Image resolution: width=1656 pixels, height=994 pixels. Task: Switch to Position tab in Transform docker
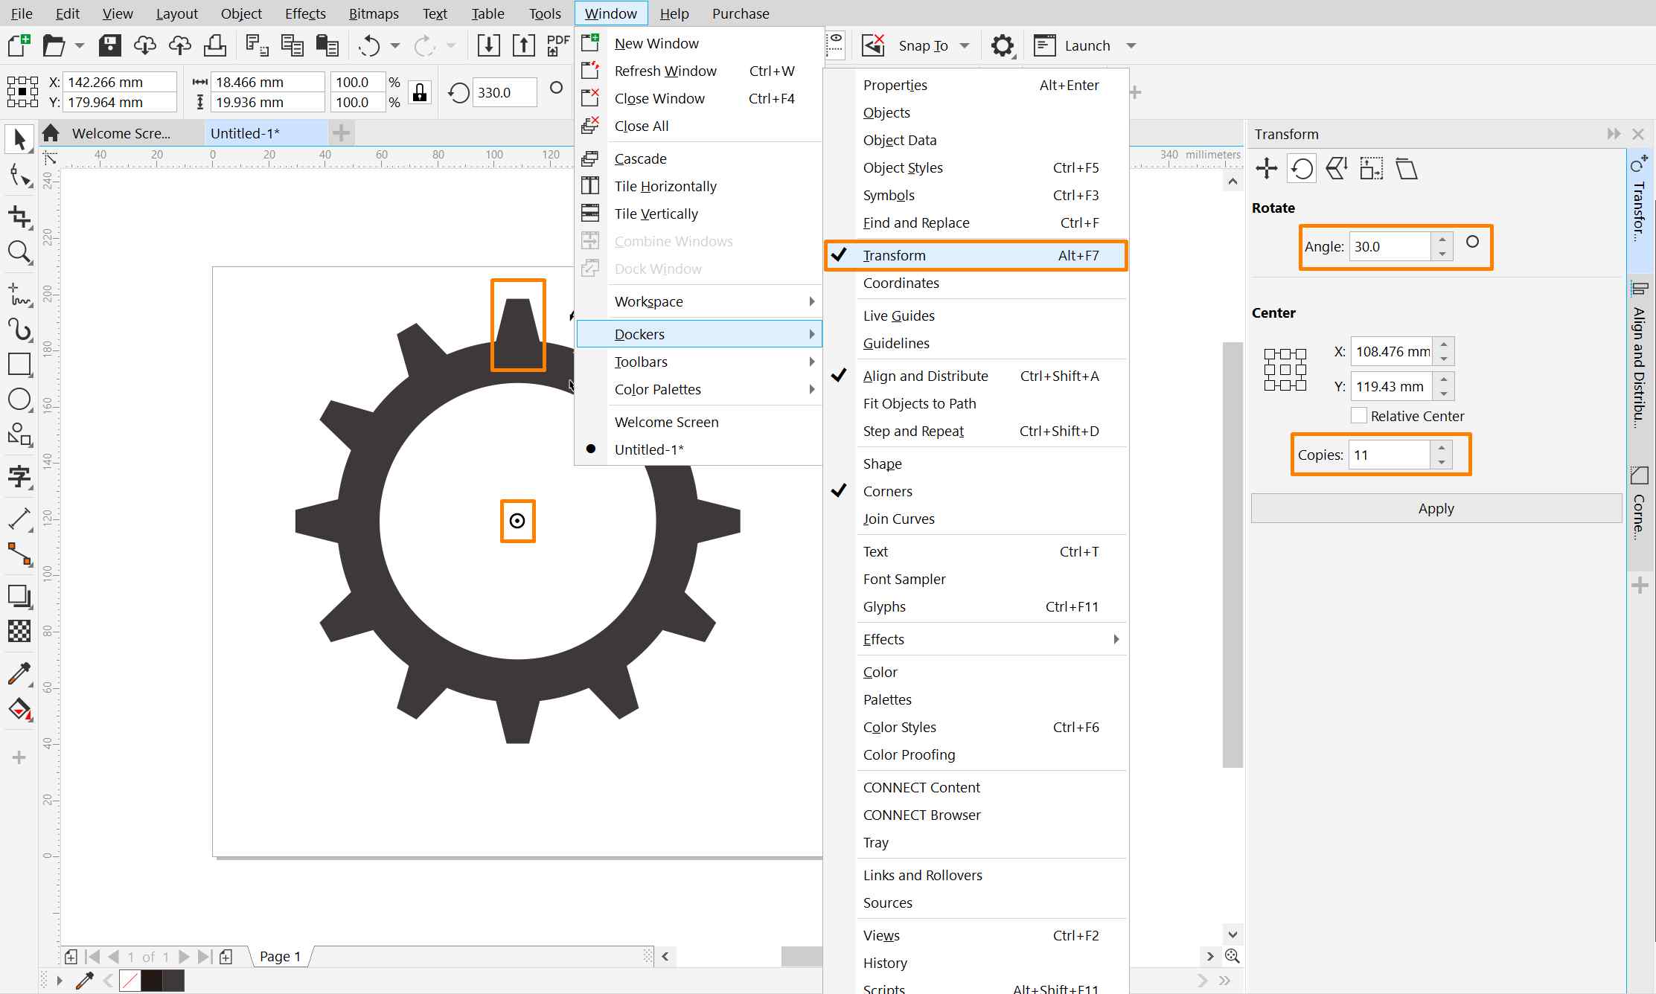click(1266, 169)
